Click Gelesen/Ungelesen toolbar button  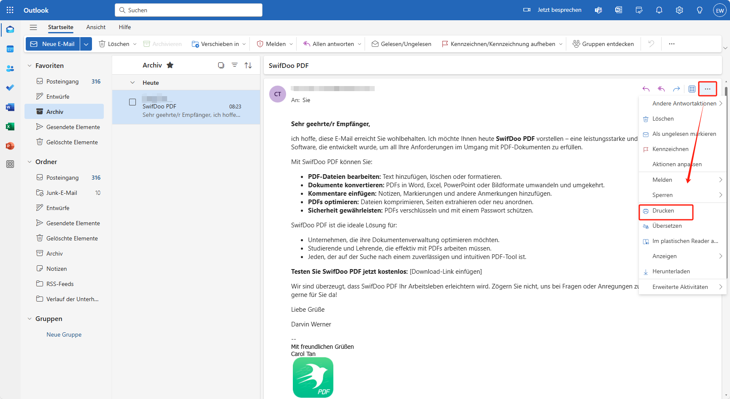click(x=401, y=44)
